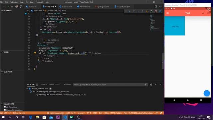The width and height of the screenshot is (213, 120).
Task: Switch to the main.dart tab
Action: (33, 7)
